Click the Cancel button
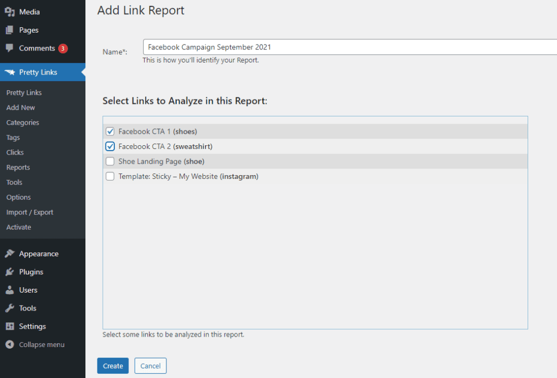Image resolution: width=557 pixels, height=378 pixels. (150, 365)
